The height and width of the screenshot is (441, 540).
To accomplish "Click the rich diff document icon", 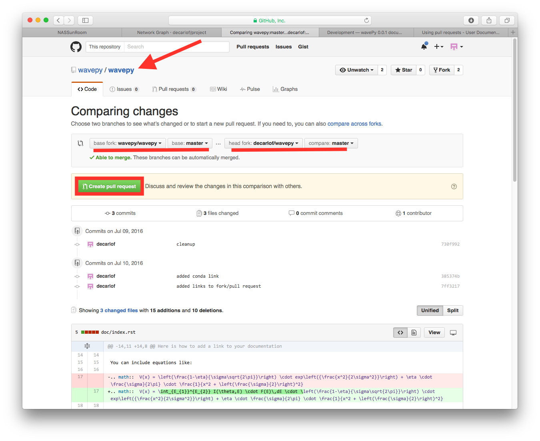I will pos(414,333).
